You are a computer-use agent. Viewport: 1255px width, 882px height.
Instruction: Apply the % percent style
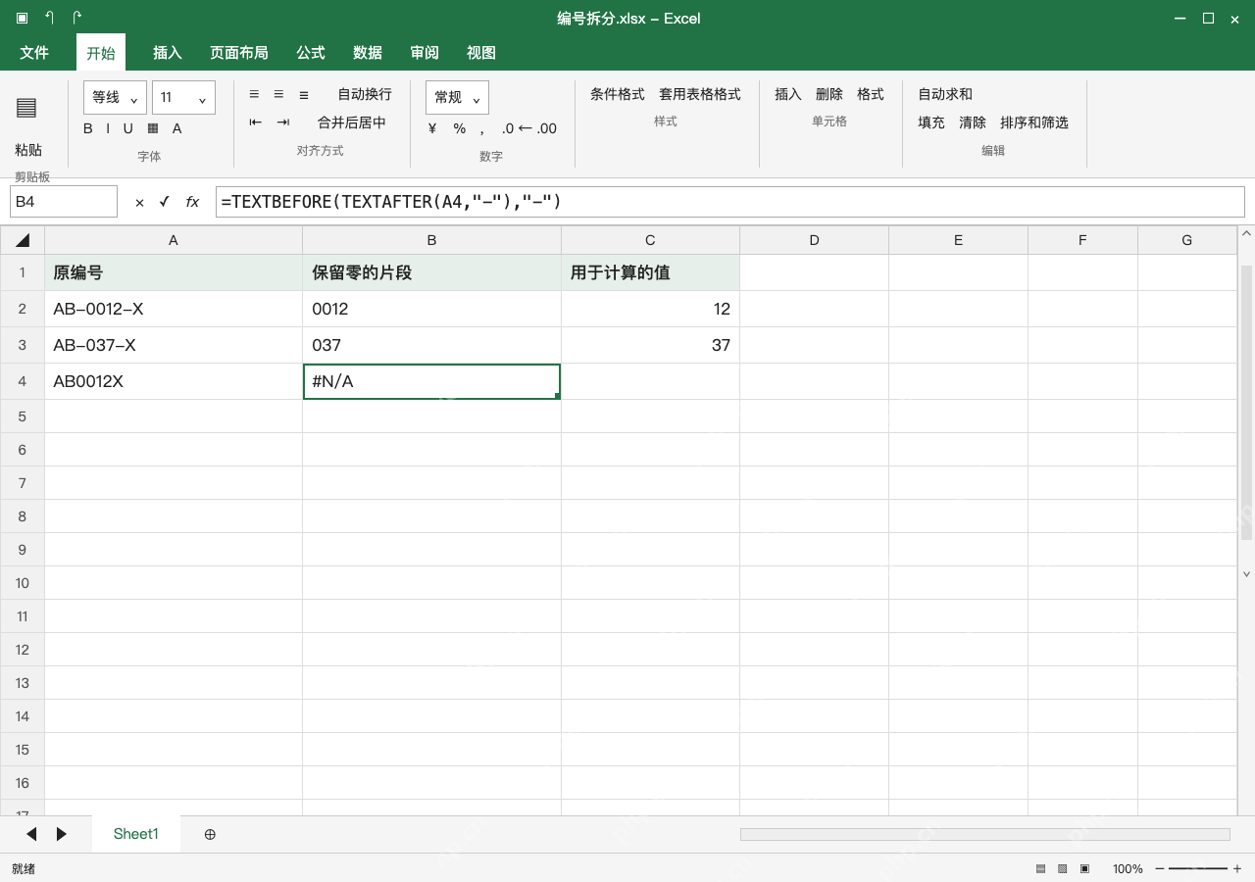click(459, 128)
